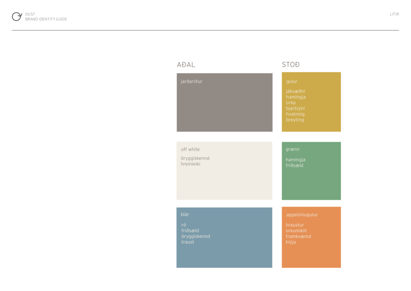Click the word hraustur
411x291 pixels.
(295, 225)
